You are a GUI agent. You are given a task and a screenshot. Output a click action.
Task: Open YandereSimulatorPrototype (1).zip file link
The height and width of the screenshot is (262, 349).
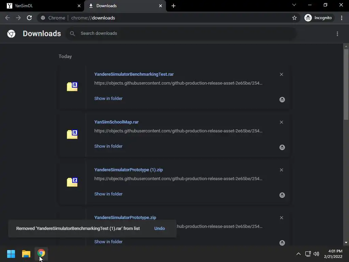(128, 170)
